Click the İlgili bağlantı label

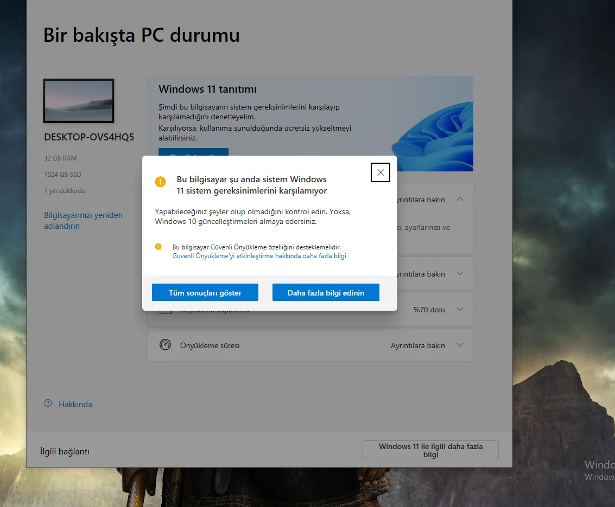(x=65, y=451)
